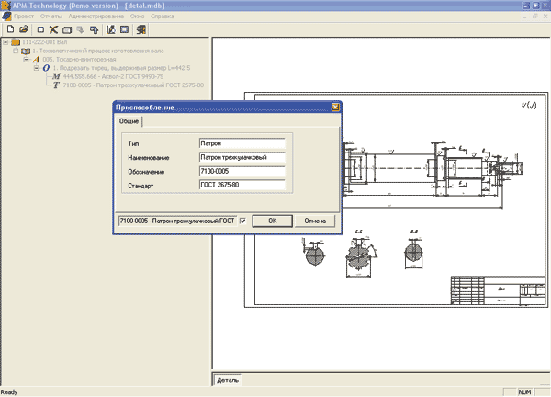Close the Приспособление dialog
Viewport: 551px width, 397px height.
coord(335,107)
